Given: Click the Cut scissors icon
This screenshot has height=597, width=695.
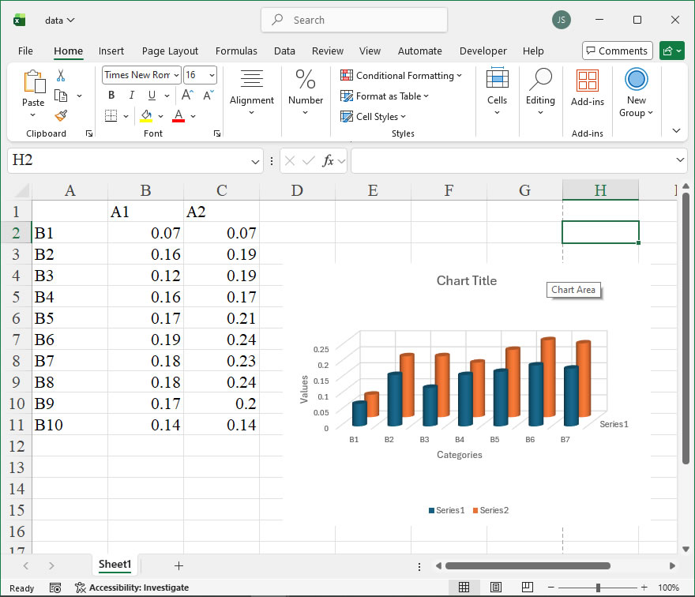Looking at the screenshot, I should click(61, 76).
